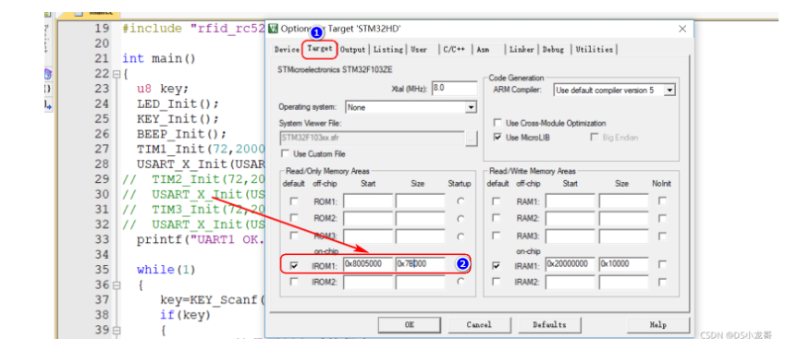Collapse the main() code block at line 22
The height and width of the screenshot is (339, 798).
[x=117, y=74]
